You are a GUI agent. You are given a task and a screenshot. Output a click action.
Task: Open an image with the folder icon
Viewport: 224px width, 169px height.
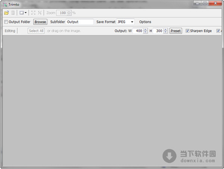6,13
